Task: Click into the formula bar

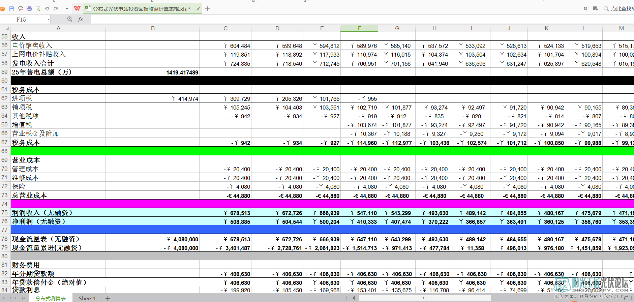Action: (362, 20)
